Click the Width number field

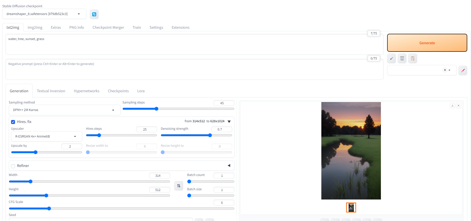point(159,175)
